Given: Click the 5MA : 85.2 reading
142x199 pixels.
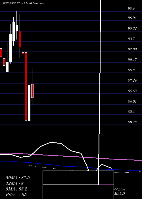Looking at the screenshot, I should pos(16,189).
